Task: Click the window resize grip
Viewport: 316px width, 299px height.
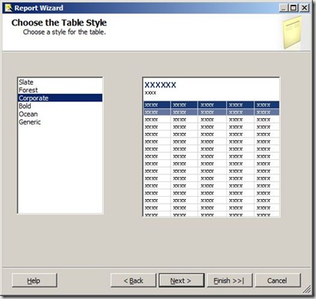Action: pyautogui.click(x=307, y=290)
